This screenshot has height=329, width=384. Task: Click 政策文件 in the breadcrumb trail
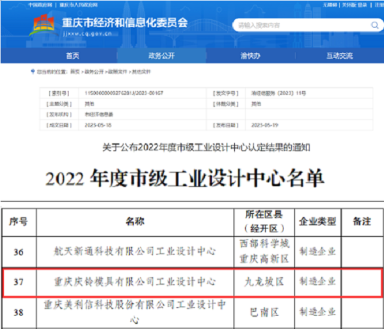(x=118, y=72)
